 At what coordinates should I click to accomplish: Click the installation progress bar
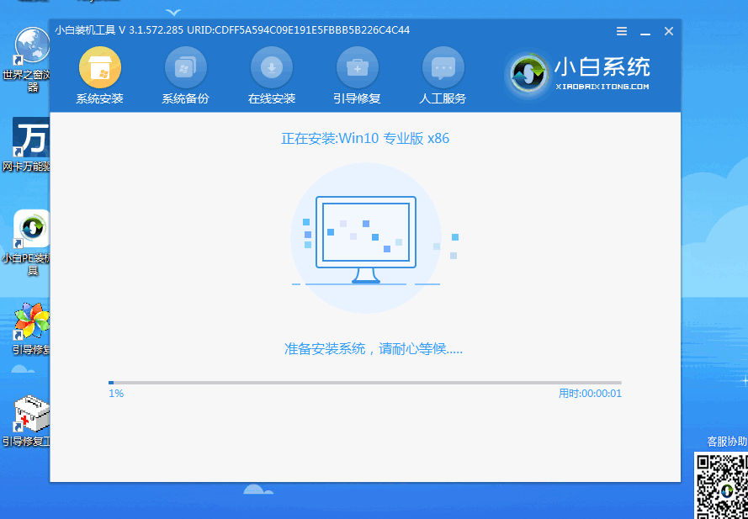click(366, 382)
